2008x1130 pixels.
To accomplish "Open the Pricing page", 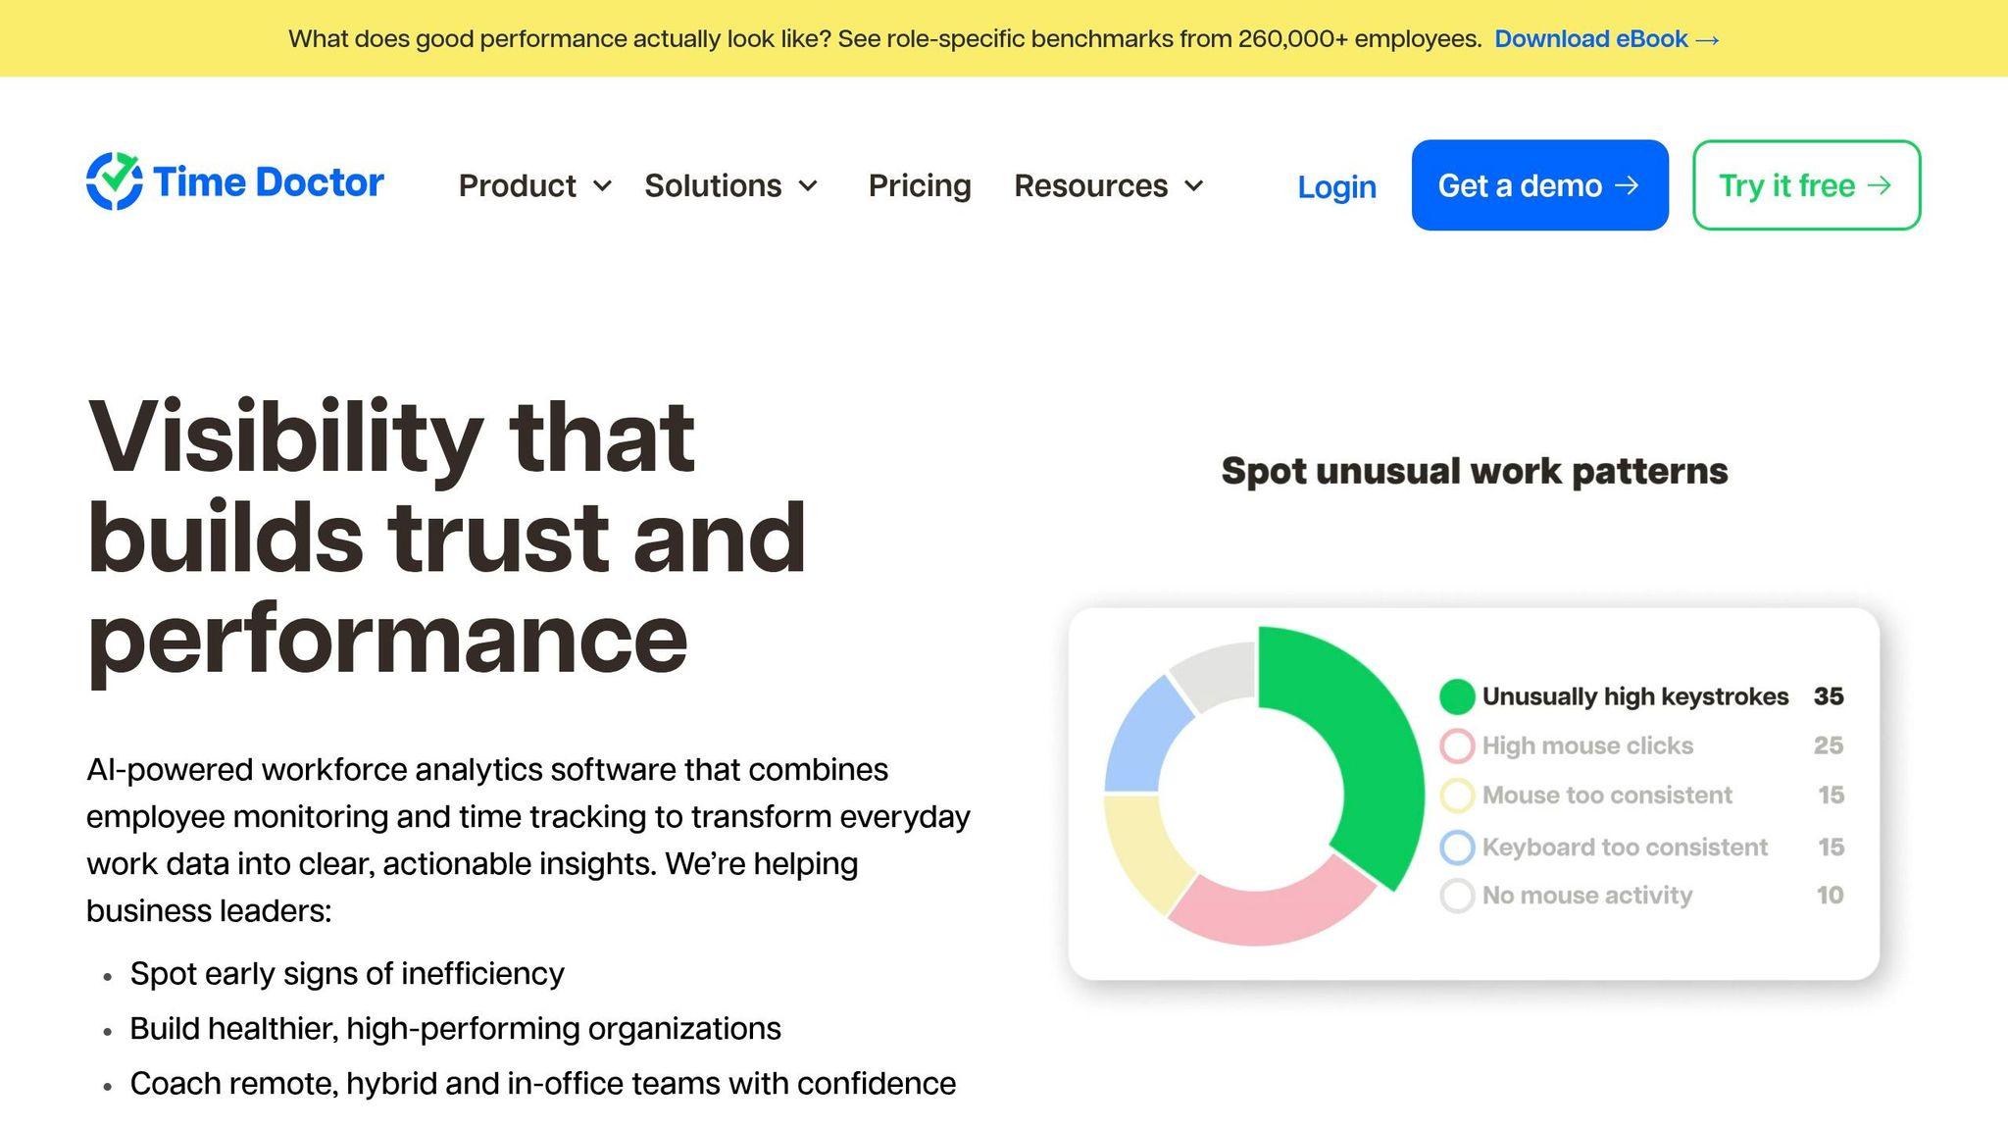I will click(x=920, y=185).
